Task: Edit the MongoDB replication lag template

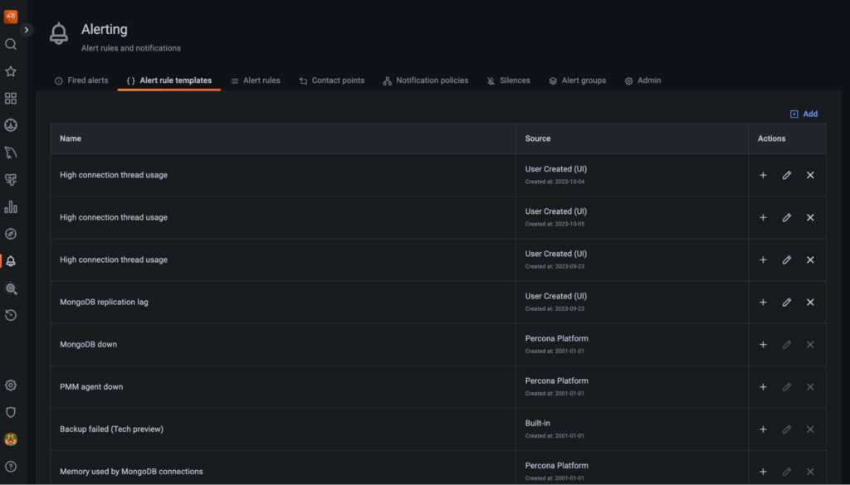Action: pyautogui.click(x=786, y=303)
